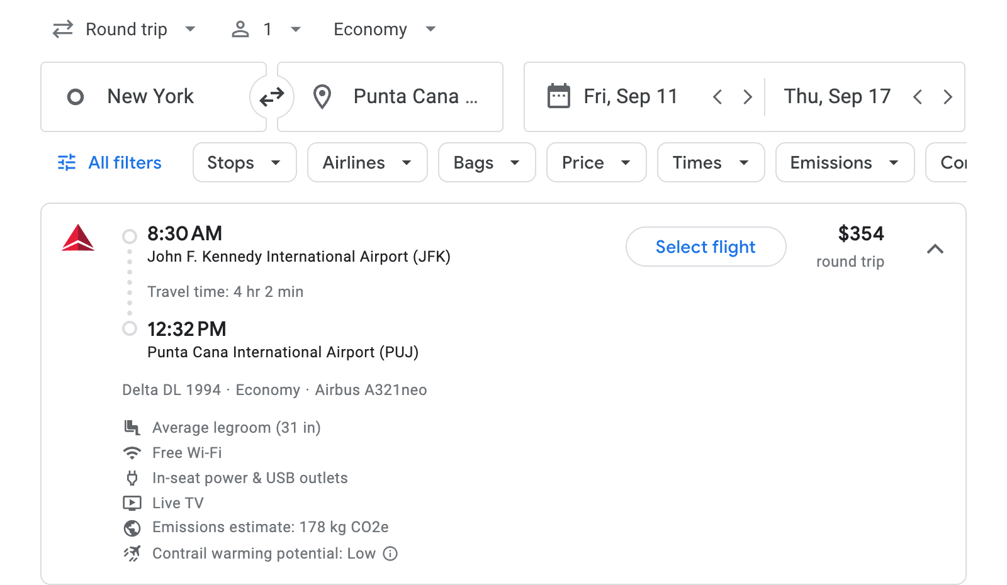Click the average legroom icon

coord(132,427)
